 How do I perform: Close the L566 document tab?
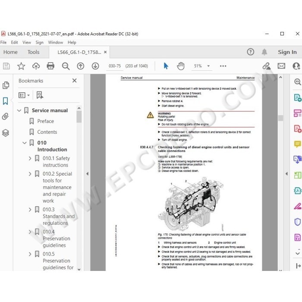click(x=105, y=52)
